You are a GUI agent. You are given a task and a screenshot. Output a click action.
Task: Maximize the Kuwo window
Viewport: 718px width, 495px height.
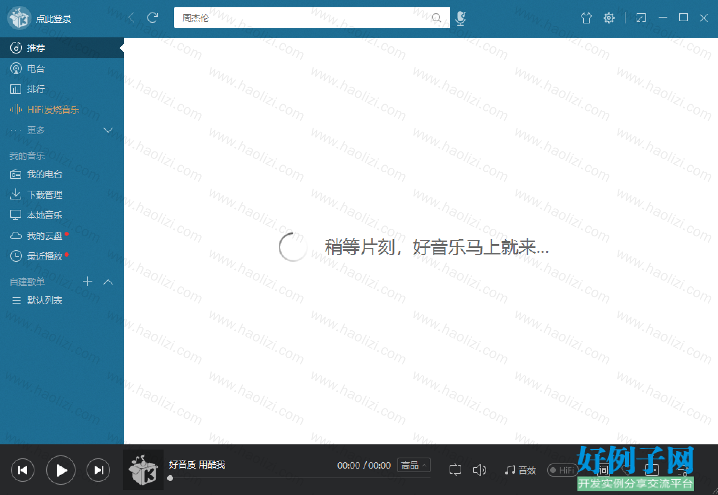tap(683, 18)
